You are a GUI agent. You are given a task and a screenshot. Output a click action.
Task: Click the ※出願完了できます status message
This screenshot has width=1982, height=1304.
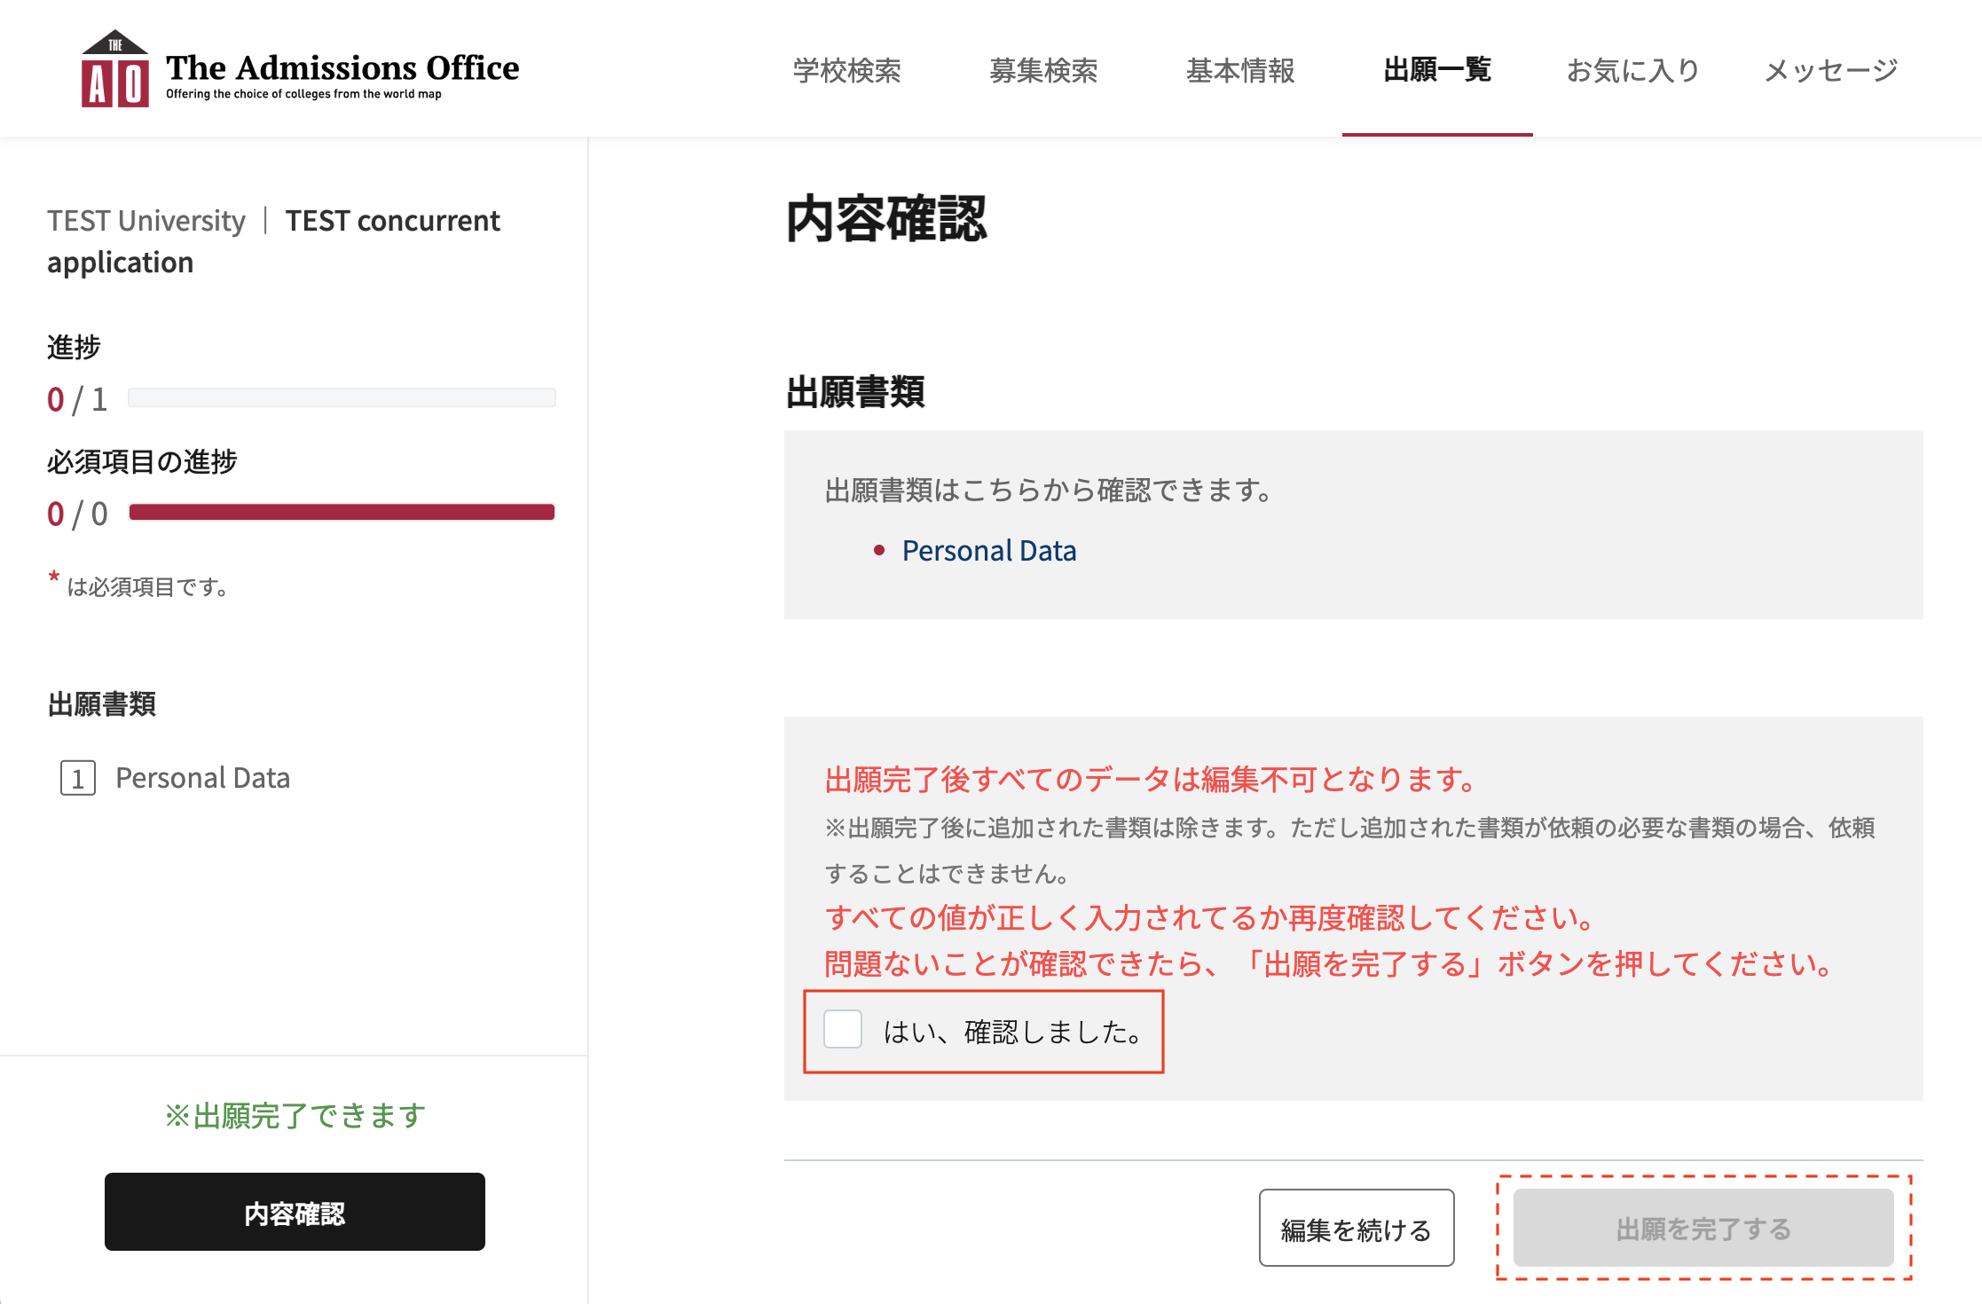[295, 1115]
